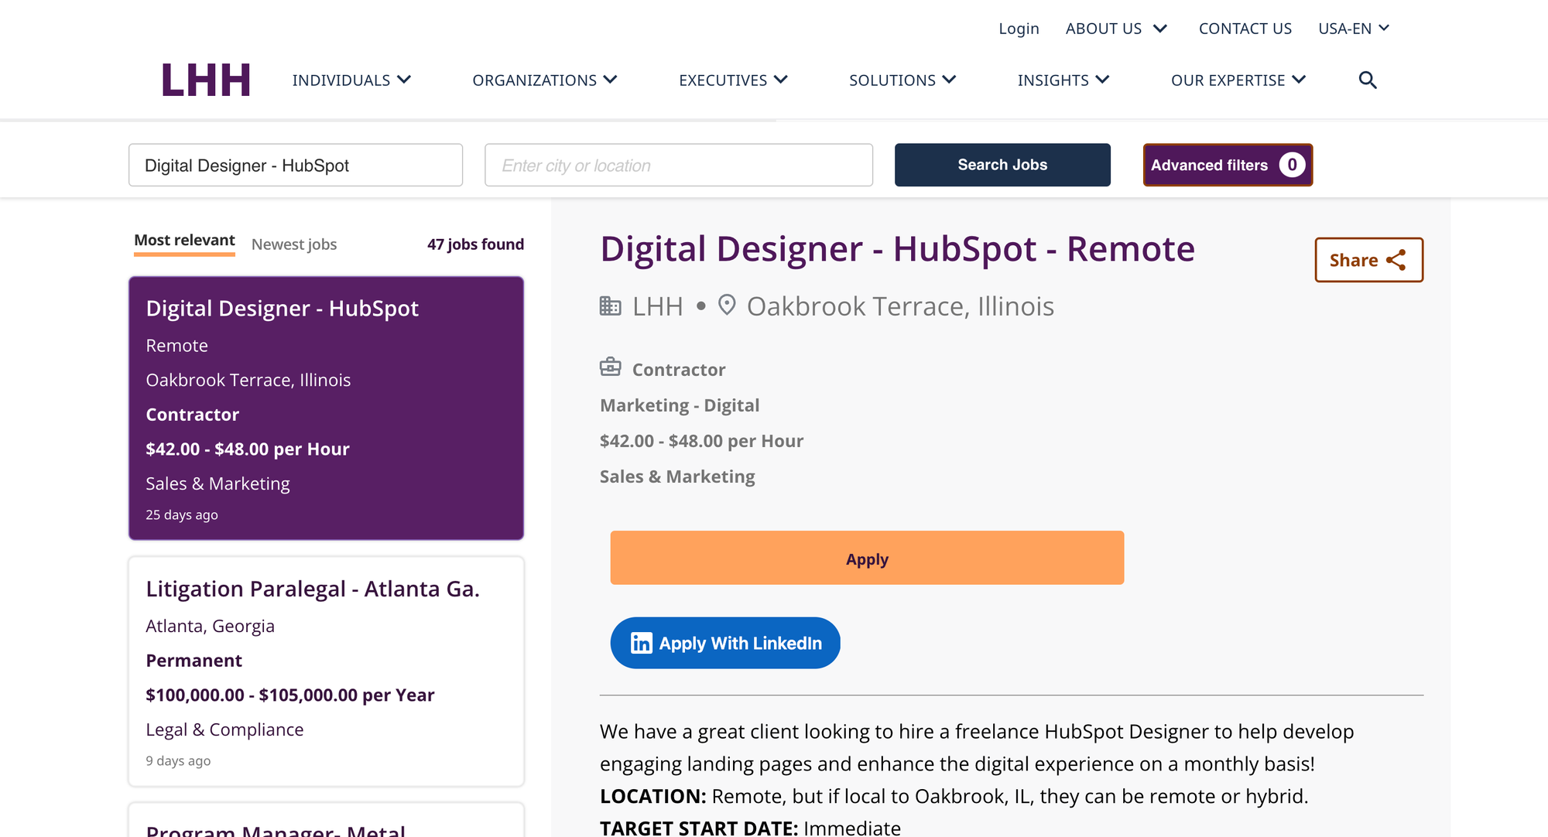Click the LinkedIn logo icon
1548x837 pixels.
[x=641, y=643]
